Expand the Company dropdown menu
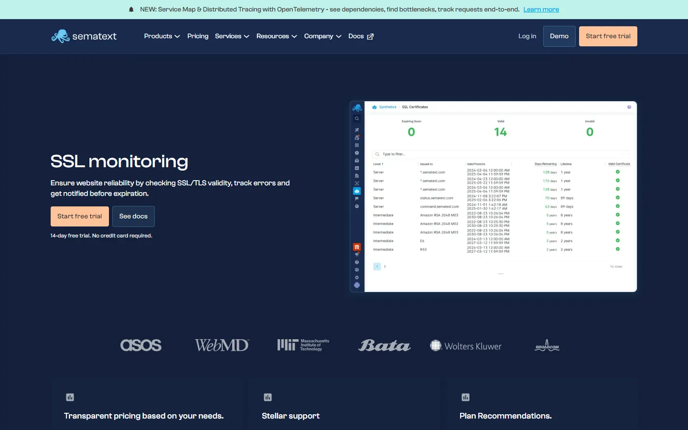688x430 pixels. 322,36
